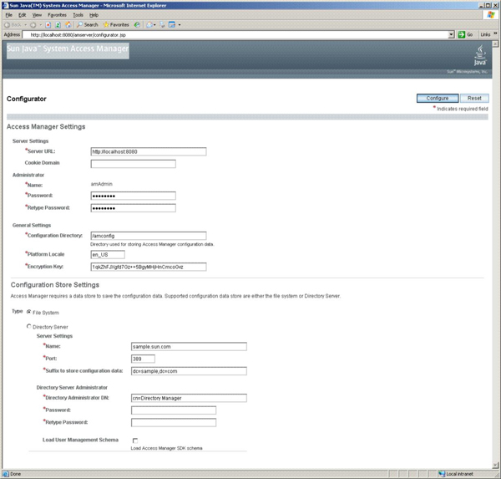The image size is (501, 479).
Task: Open the Mail button dropdown arrow
Action: (154, 24)
